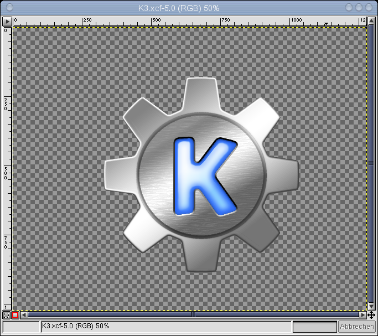Click the 500 mark on the horizontal ruler

click(x=156, y=20)
